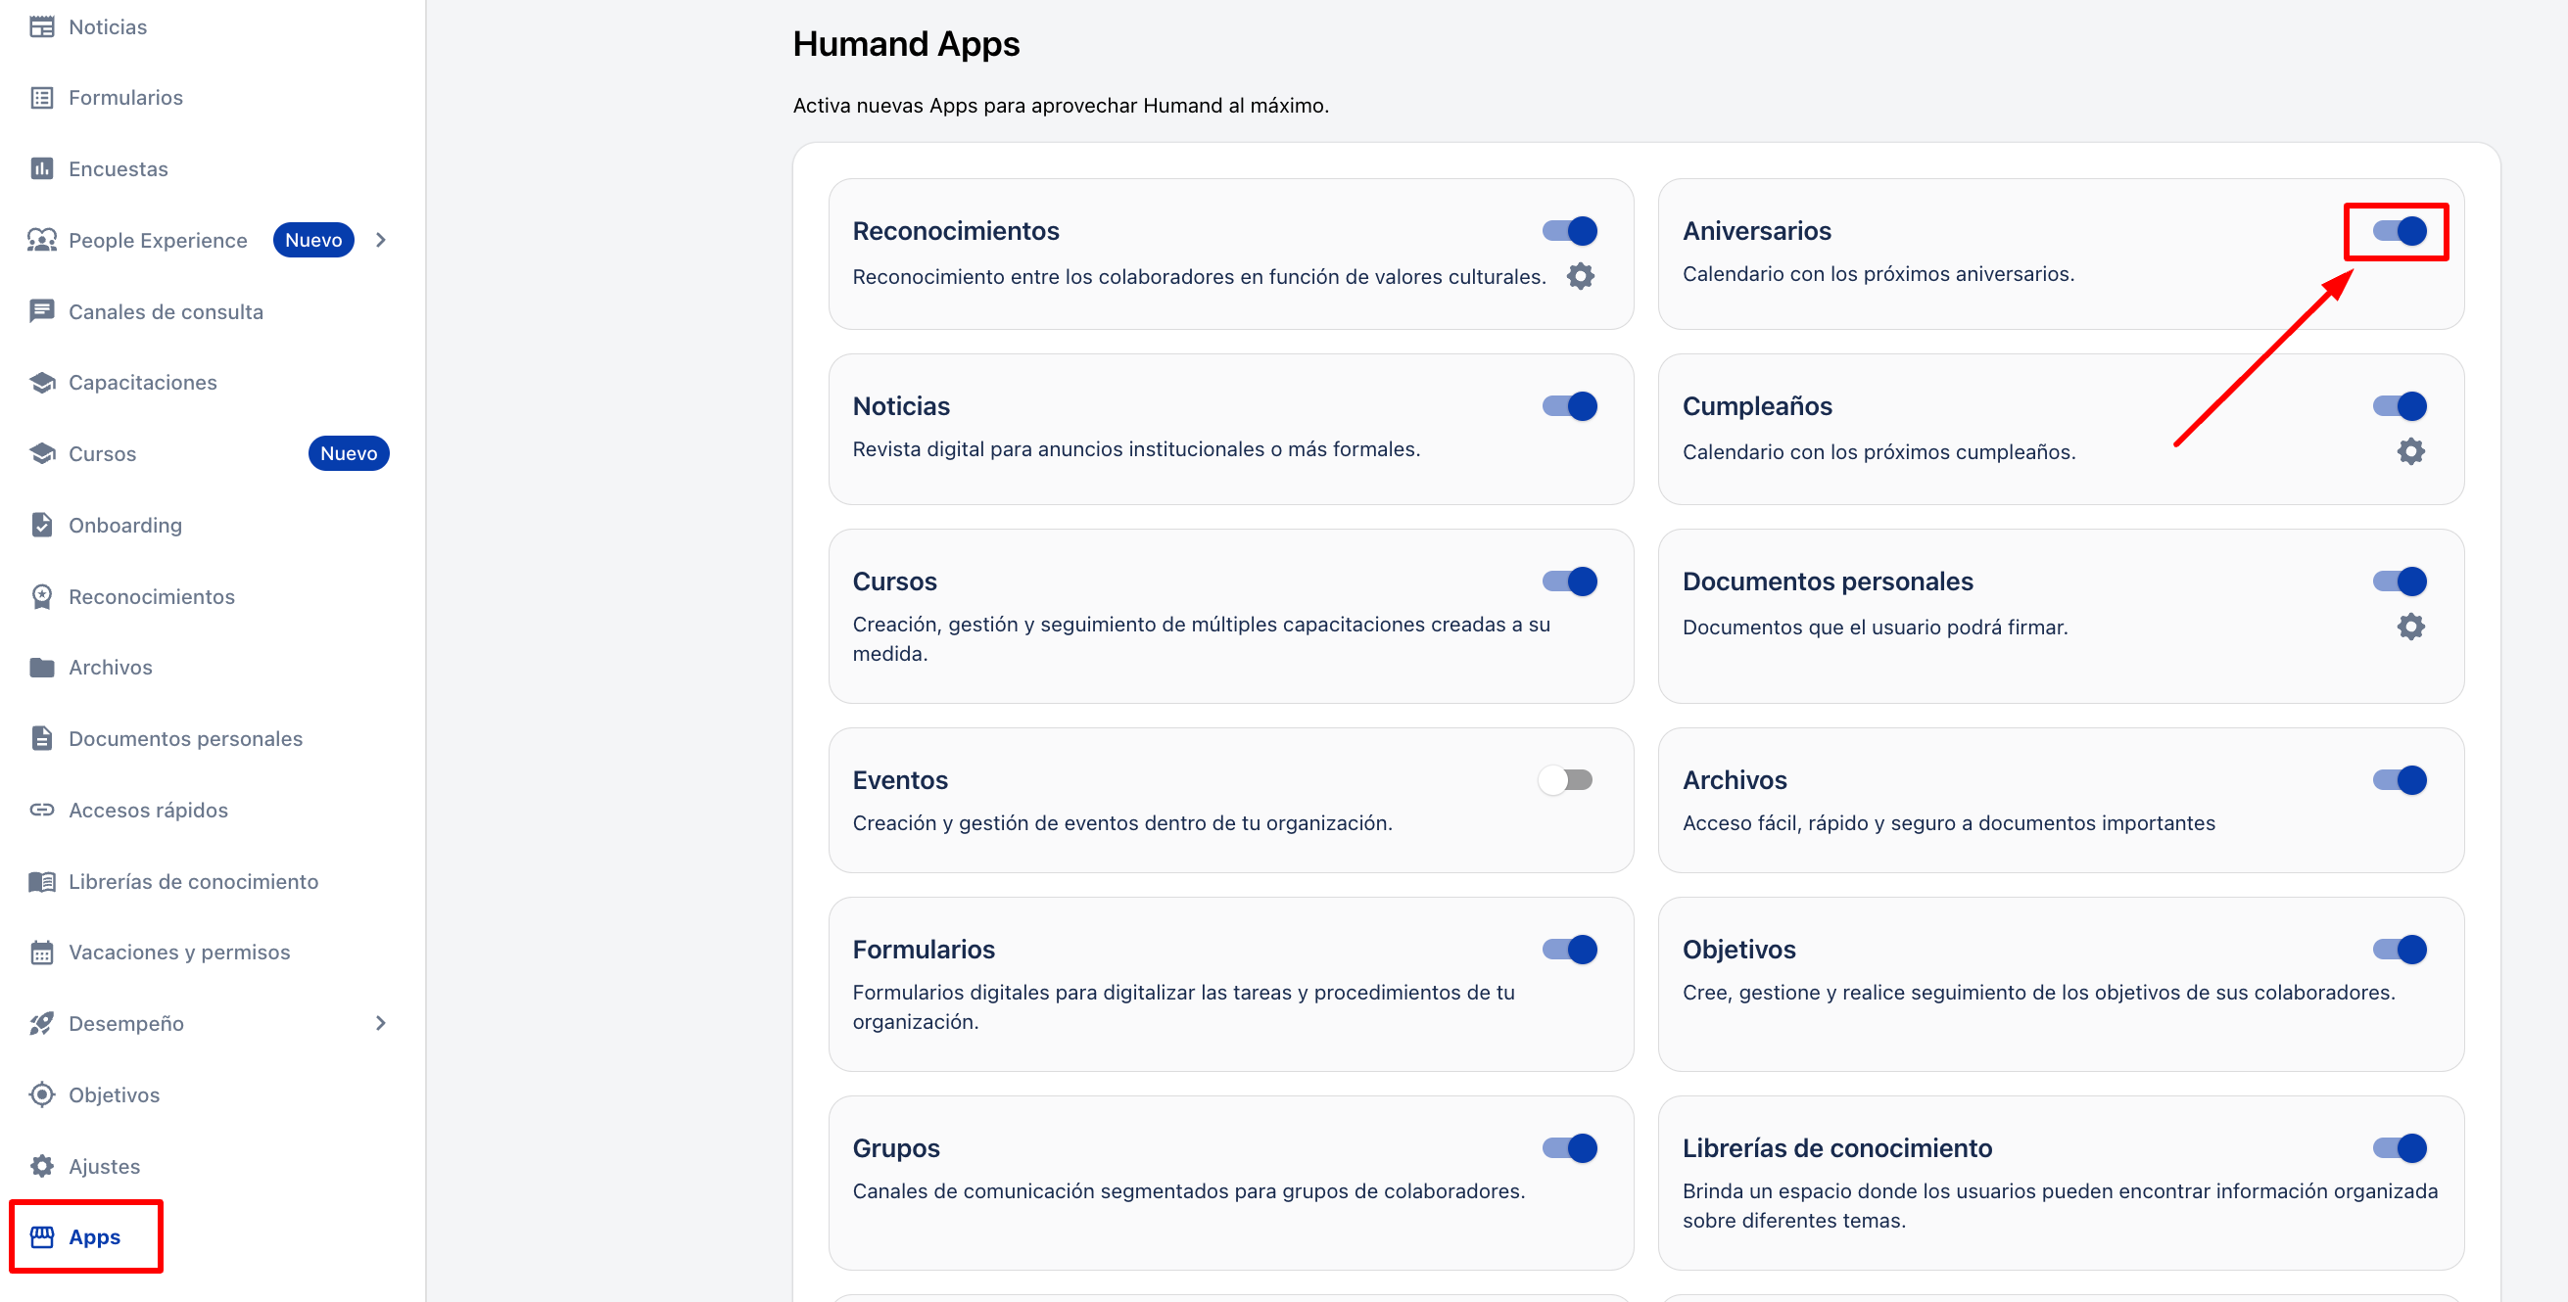
Task: Switch off the Objetivos app toggle
Action: [x=2398, y=950]
